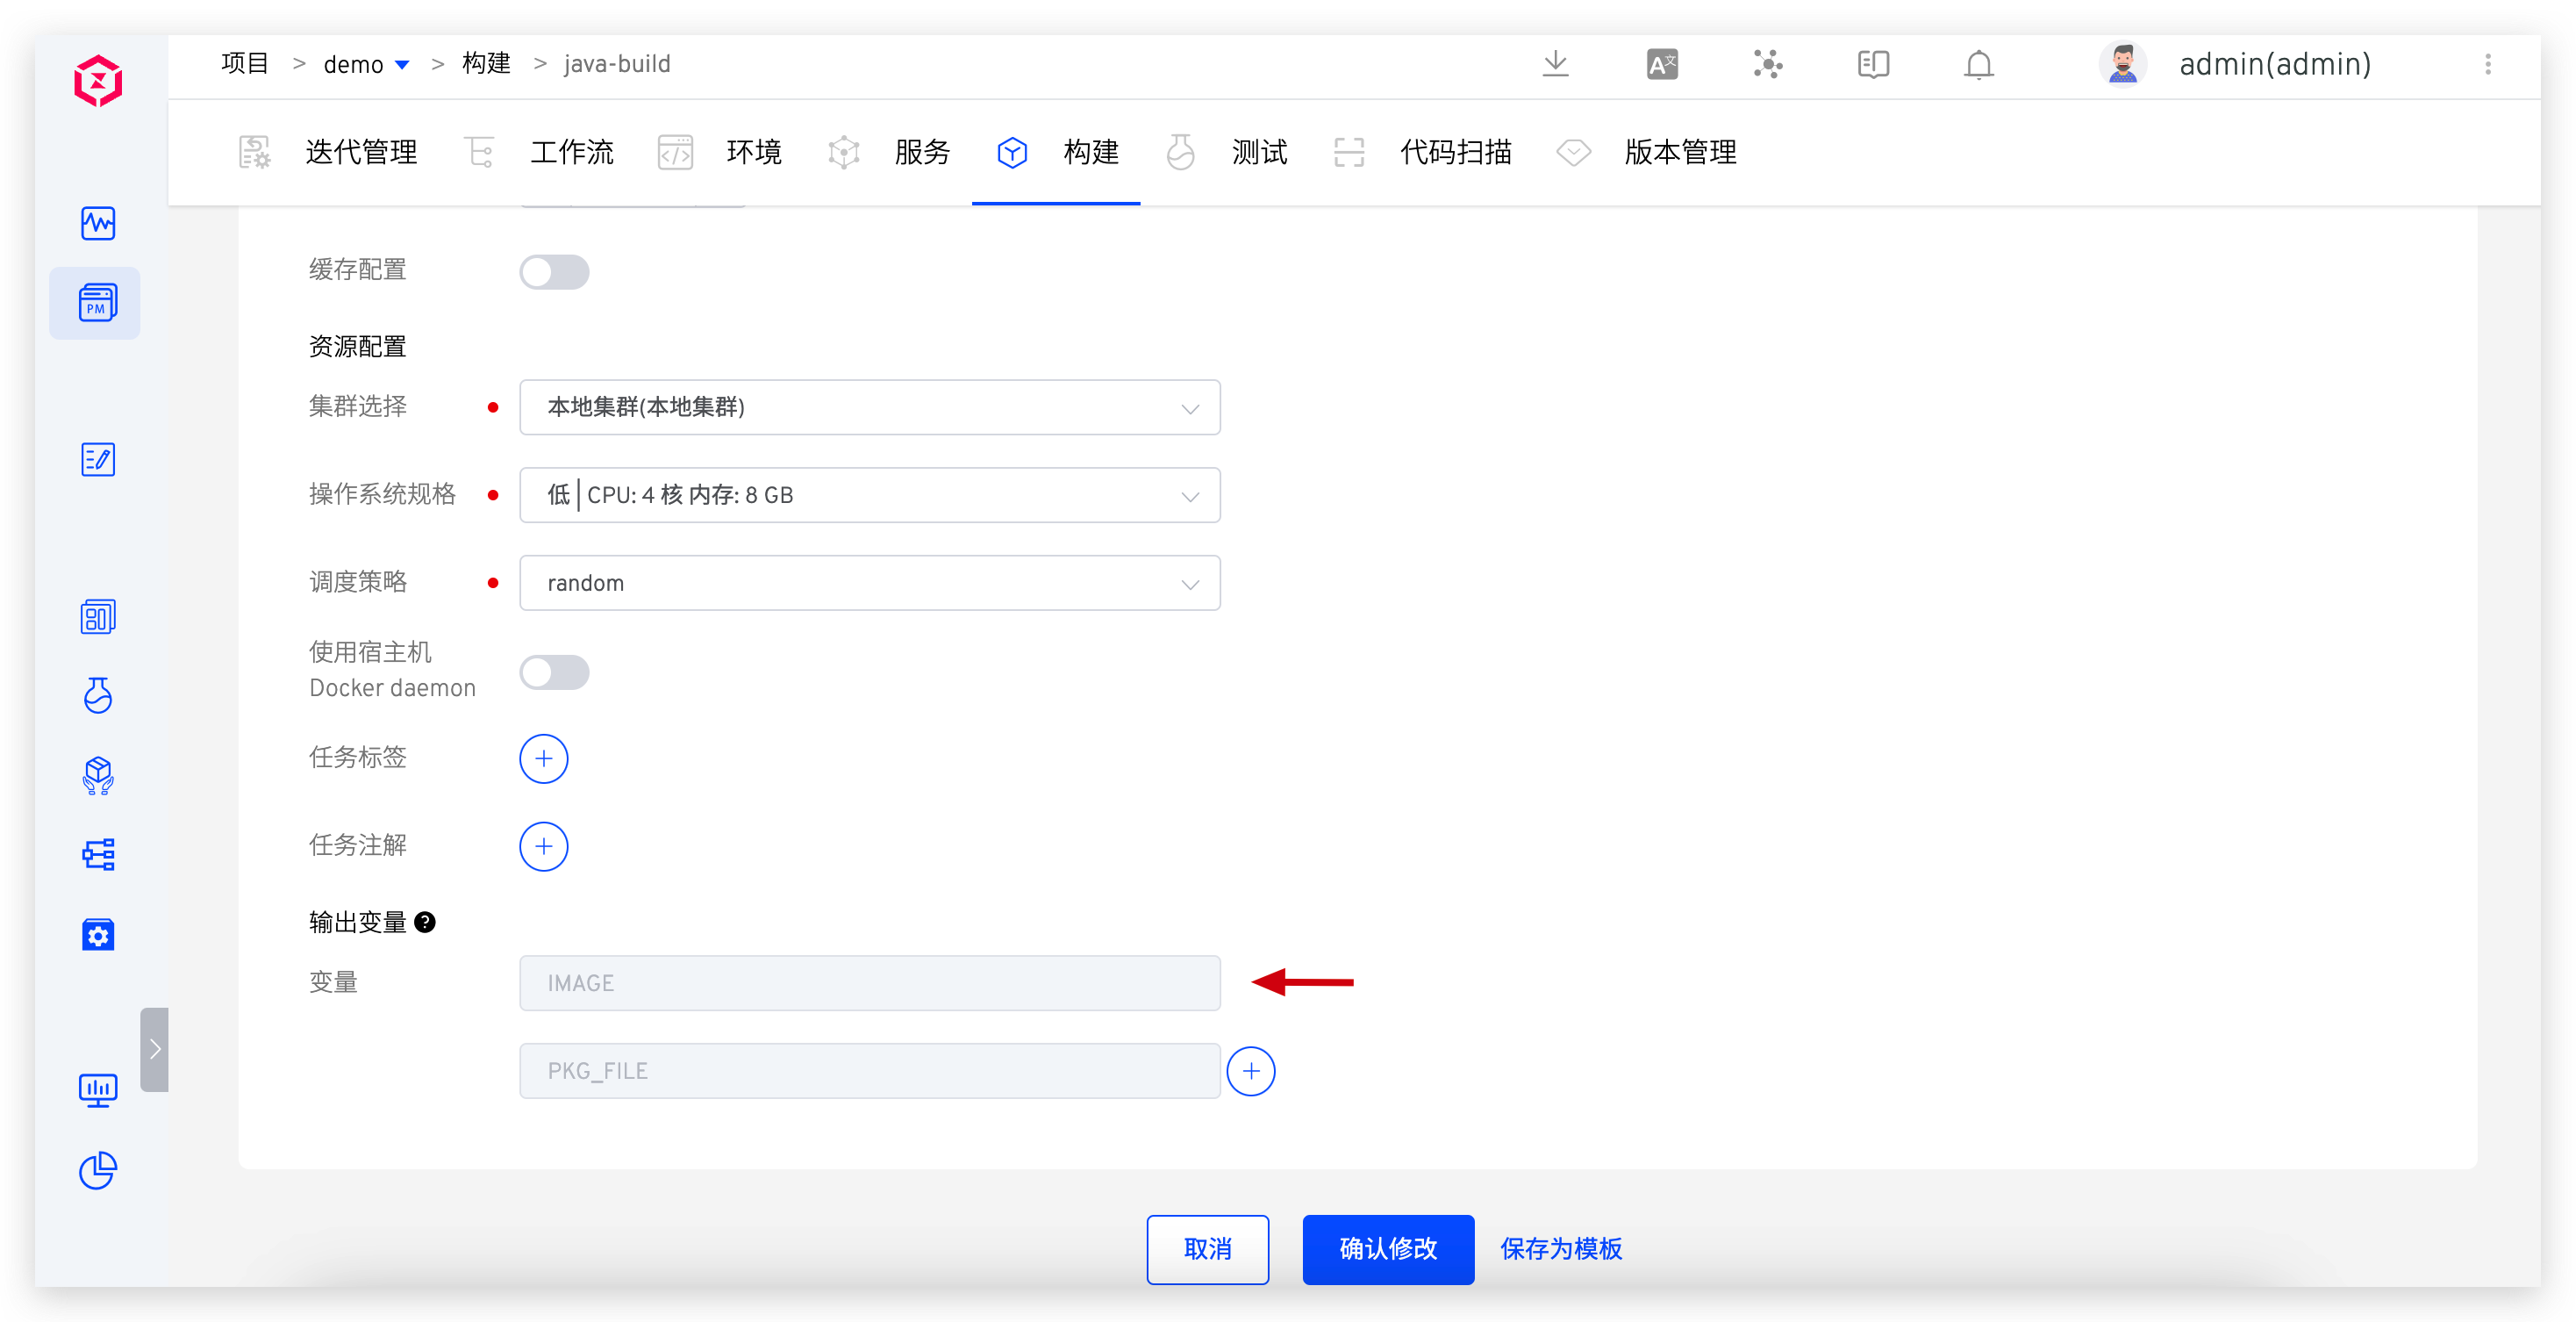The width and height of the screenshot is (2576, 1322).
Task: Go to 项目 breadcrumb
Action: tap(245, 64)
